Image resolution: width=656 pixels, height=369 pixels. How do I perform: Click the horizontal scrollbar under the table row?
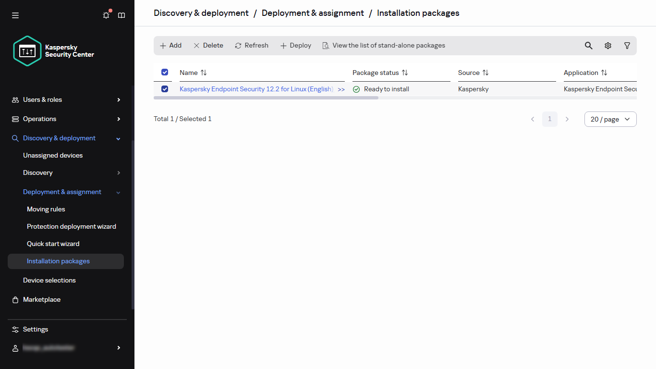(x=267, y=98)
